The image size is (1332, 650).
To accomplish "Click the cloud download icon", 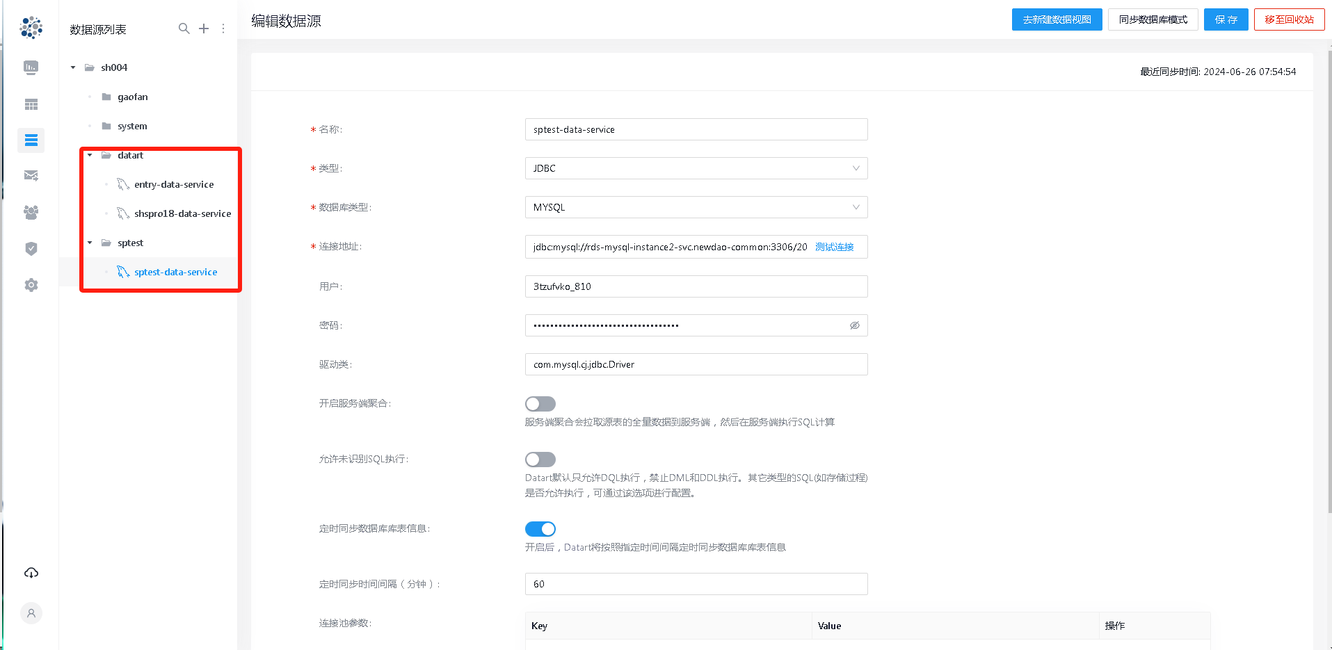I will (x=31, y=573).
